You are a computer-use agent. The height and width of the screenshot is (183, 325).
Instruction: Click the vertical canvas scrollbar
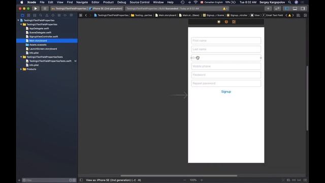tap(307, 98)
